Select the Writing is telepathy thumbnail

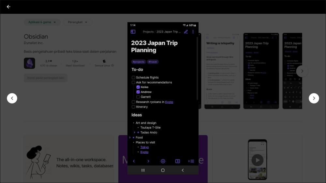[x=222, y=71]
